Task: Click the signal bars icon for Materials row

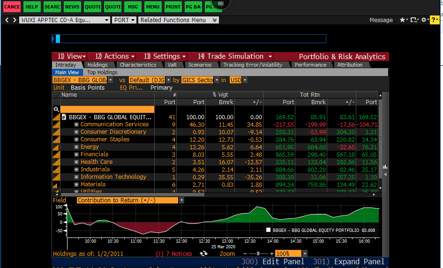Action: (55, 185)
